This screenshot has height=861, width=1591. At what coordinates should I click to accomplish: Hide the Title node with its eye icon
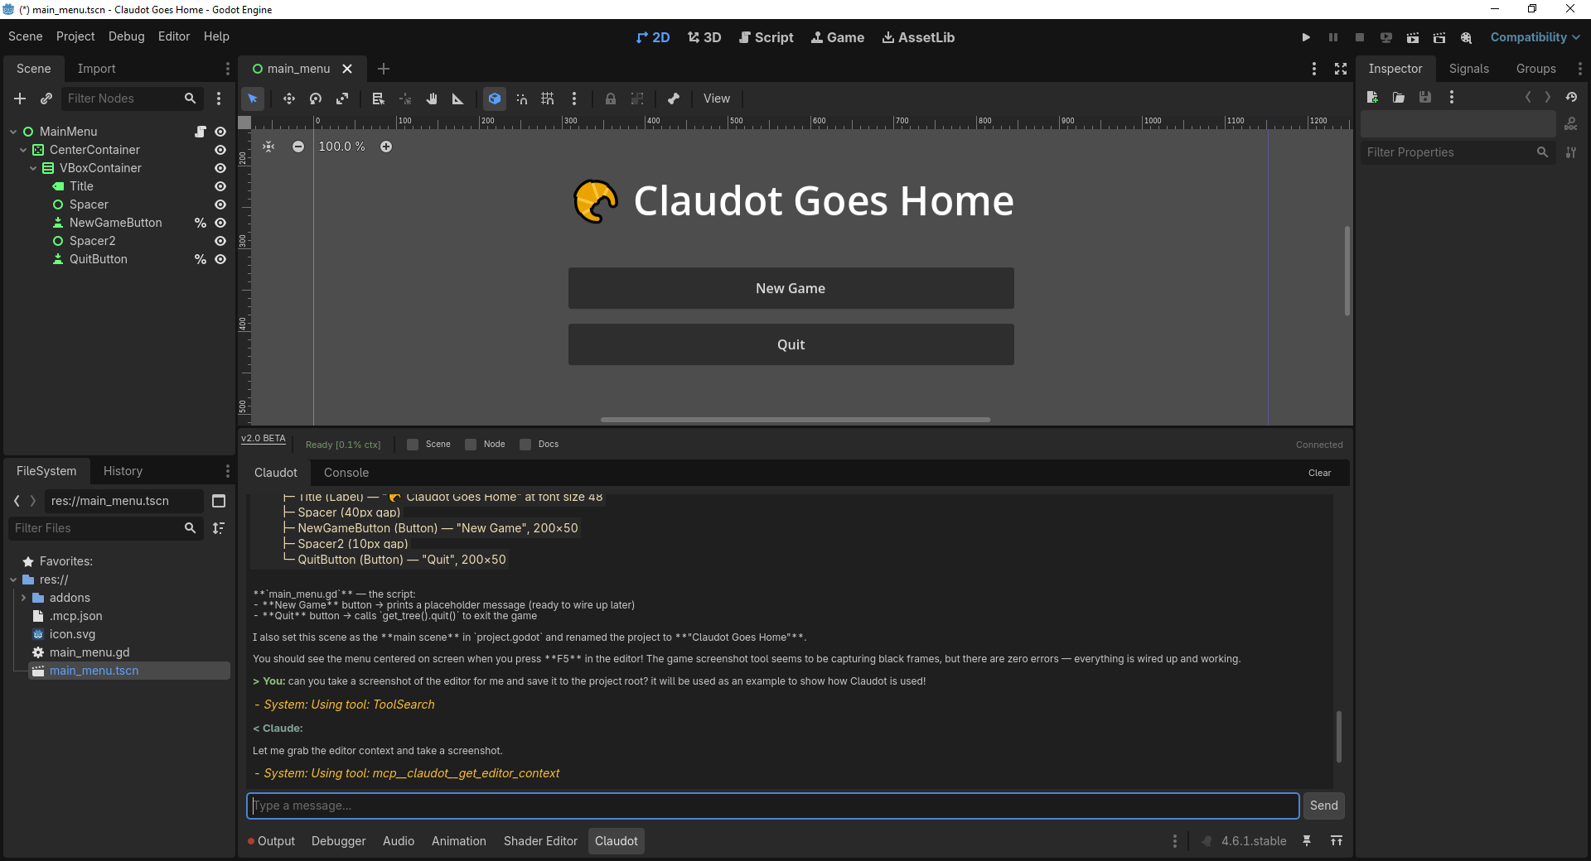pyautogui.click(x=220, y=186)
